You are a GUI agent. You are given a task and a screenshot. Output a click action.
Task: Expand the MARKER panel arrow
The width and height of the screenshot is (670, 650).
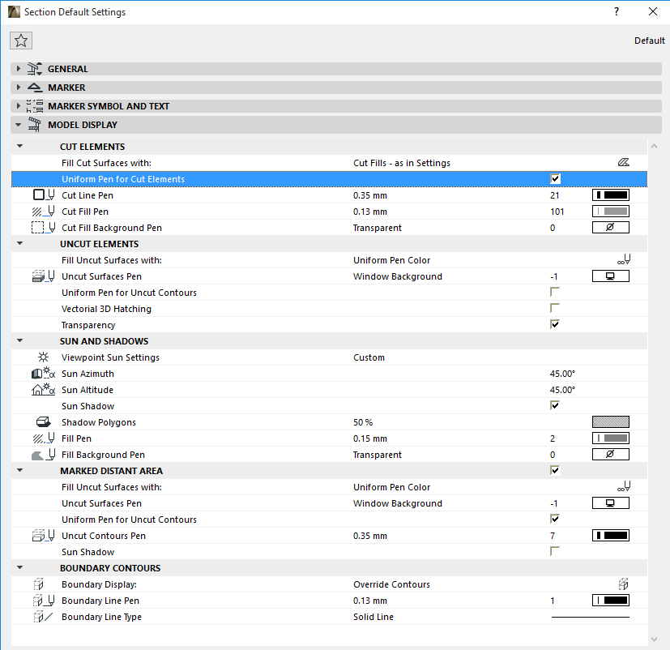coord(18,88)
